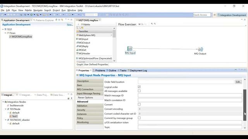This screenshot has width=248, height=139.
Task: Collapse the TEST project tree node
Action: pos(3,29)
